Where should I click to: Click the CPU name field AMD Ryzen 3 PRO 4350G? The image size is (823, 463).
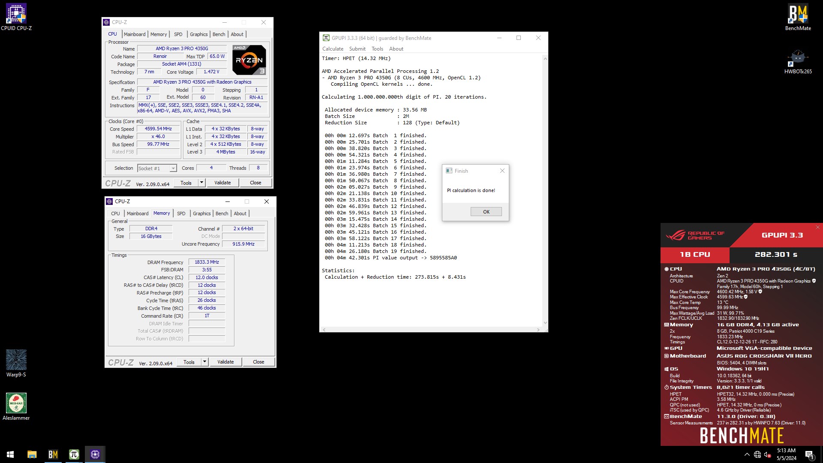[x=182, y=48]
